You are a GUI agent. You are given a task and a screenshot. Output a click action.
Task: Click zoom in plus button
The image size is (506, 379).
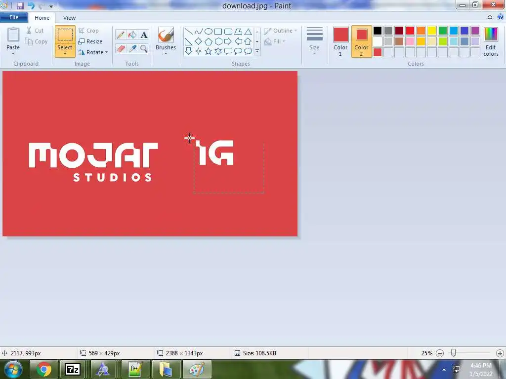pyautogui.click(x=500, y=353)
